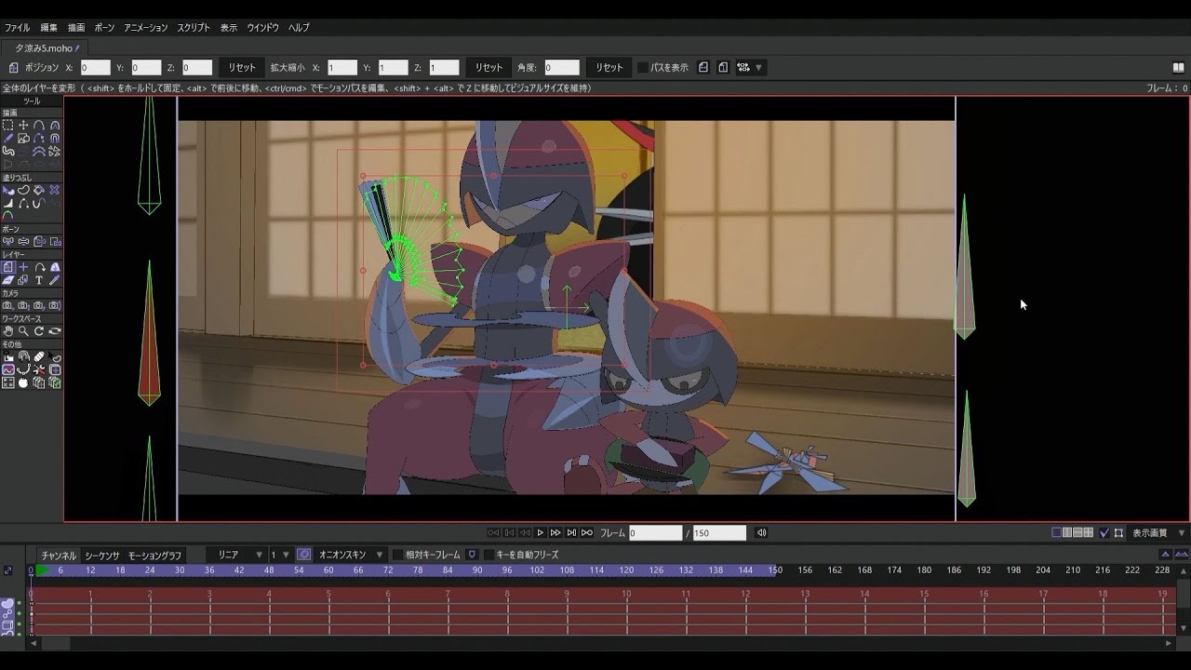Image resolution: width=1191 pixels, height=670 pixels.
Task: Enable the 相対キーフレーム checkbox
Action: click(x=397, y=555)
